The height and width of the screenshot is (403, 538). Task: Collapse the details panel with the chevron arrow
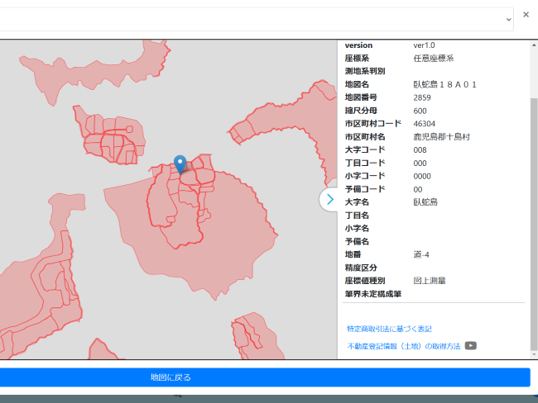(329, 199)
